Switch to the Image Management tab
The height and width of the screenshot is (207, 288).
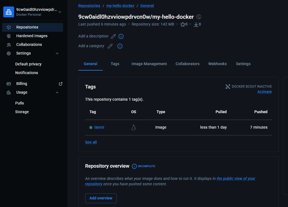pyautogui.click(x=149, y=64)
